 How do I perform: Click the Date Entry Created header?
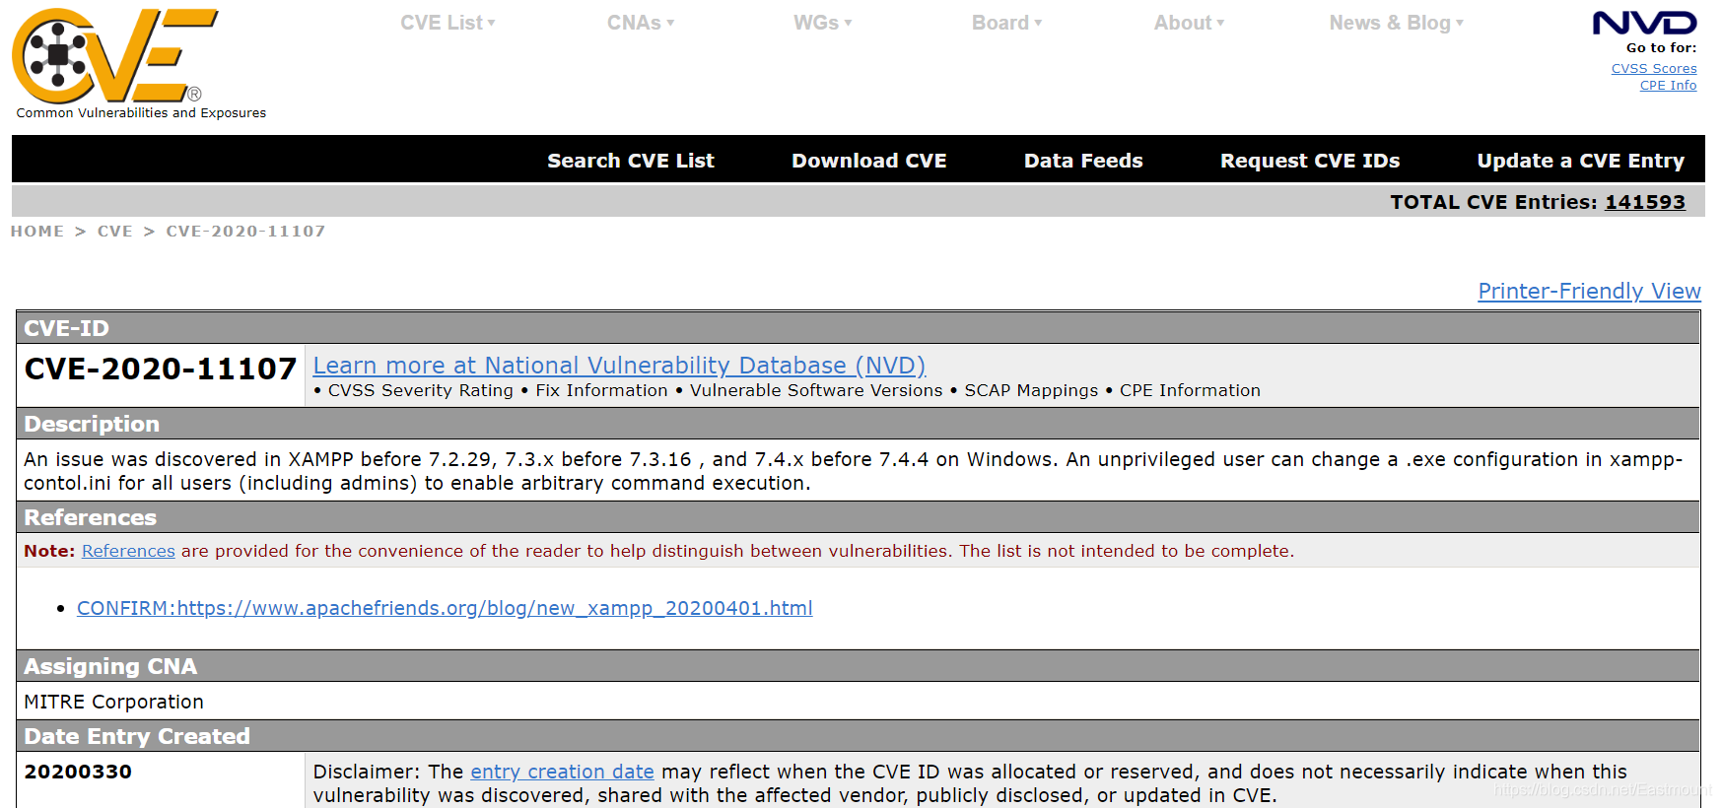859,736
